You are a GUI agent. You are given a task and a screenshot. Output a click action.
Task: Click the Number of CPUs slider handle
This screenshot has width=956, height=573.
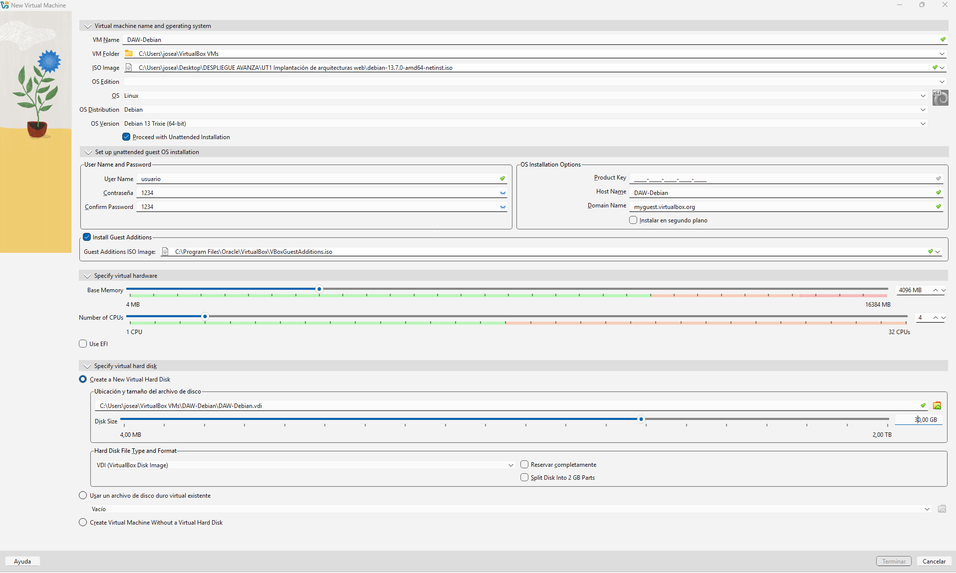[x=205, y=316]
